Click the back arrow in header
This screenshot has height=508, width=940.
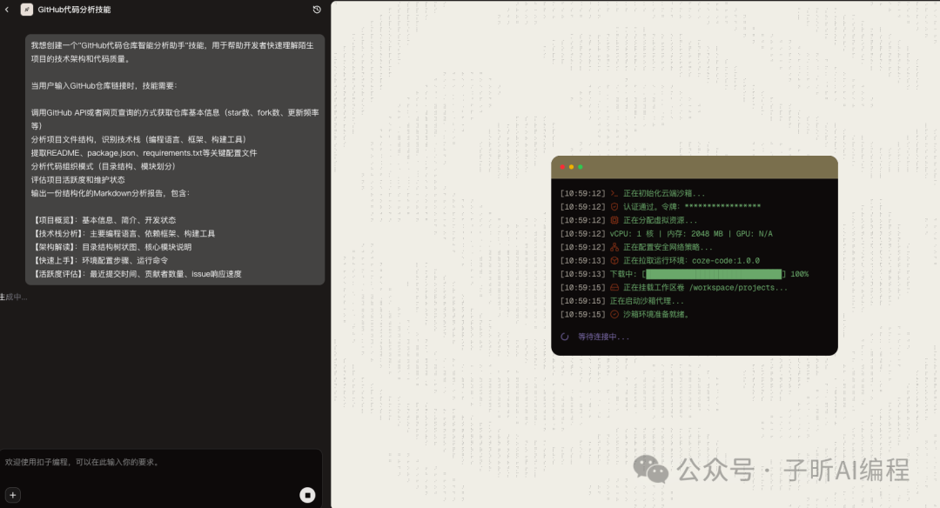[8, 10]
